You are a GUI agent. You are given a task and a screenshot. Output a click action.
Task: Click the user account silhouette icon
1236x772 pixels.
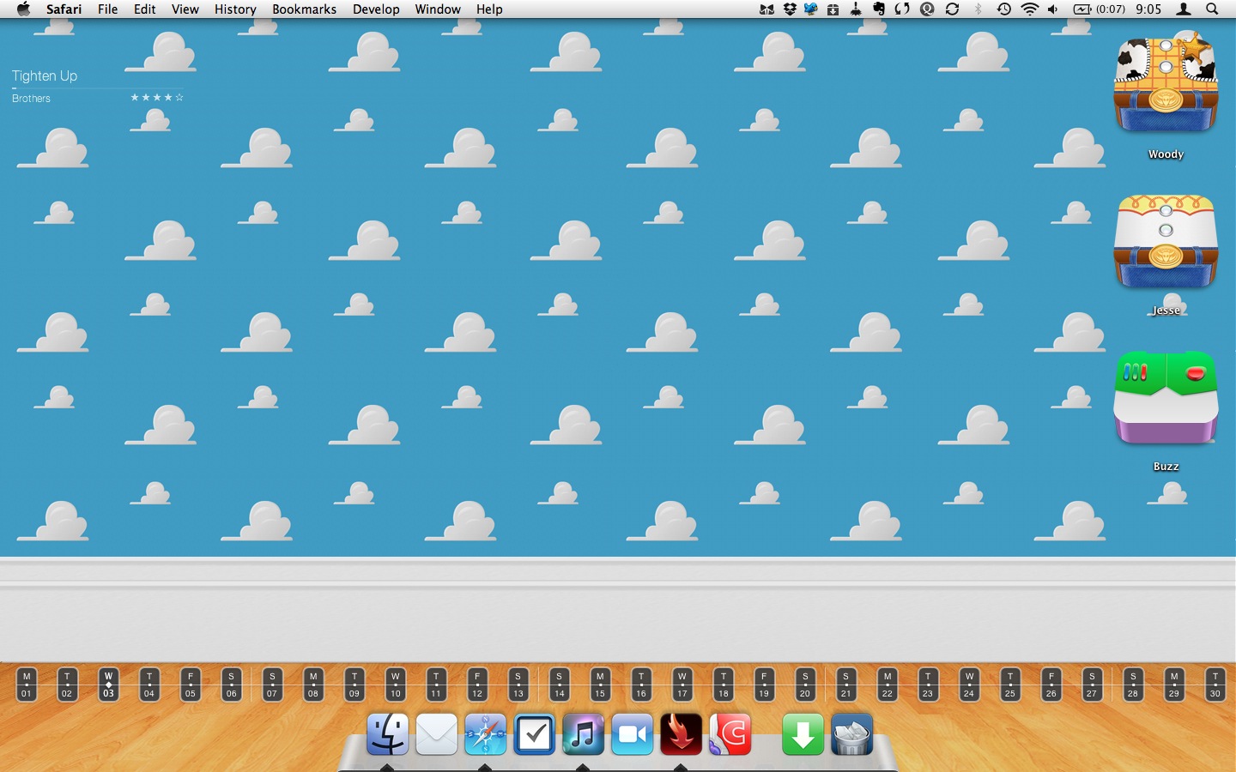click(x=1184, y=9)
